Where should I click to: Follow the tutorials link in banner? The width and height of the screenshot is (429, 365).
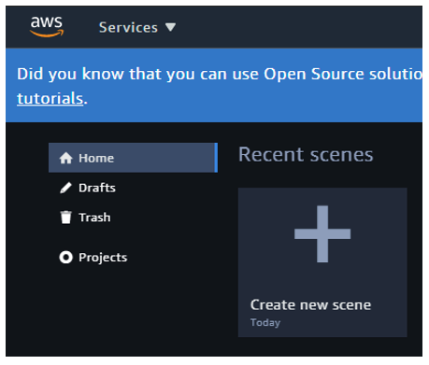(x=50, y=99)
